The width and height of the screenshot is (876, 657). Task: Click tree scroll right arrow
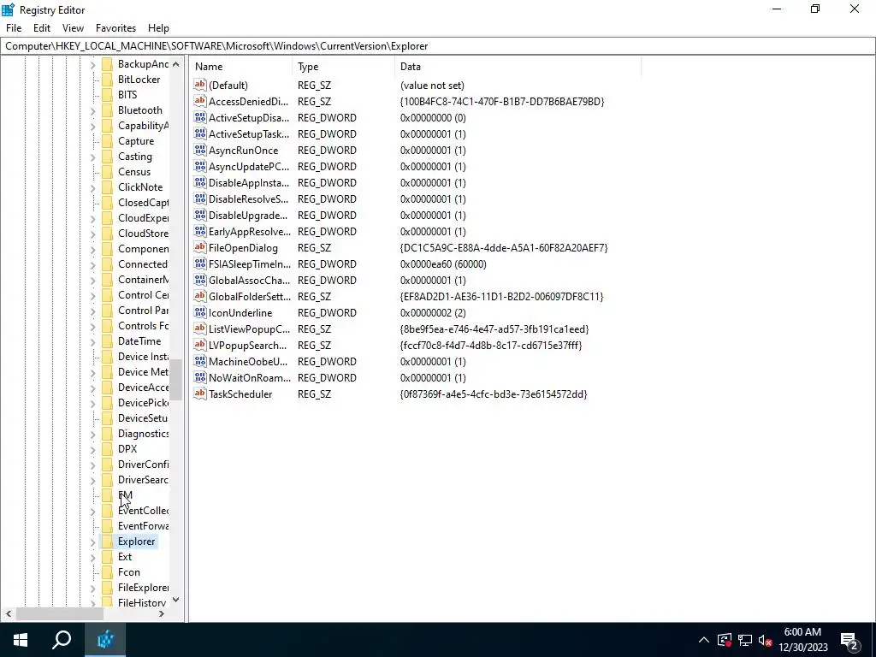tap(162, 613)
